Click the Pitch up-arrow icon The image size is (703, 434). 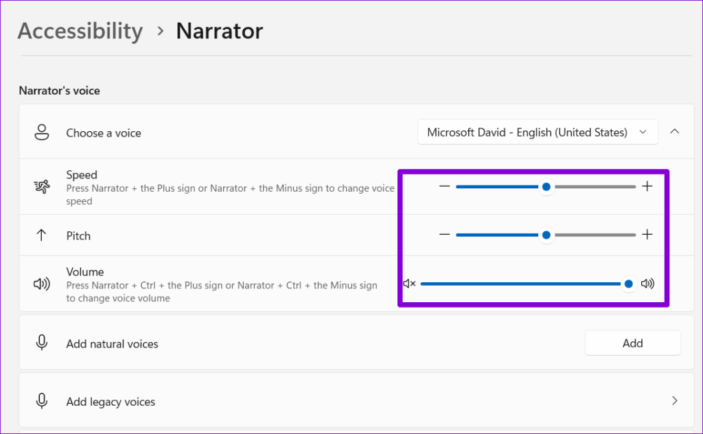click(x=41, y=236)
